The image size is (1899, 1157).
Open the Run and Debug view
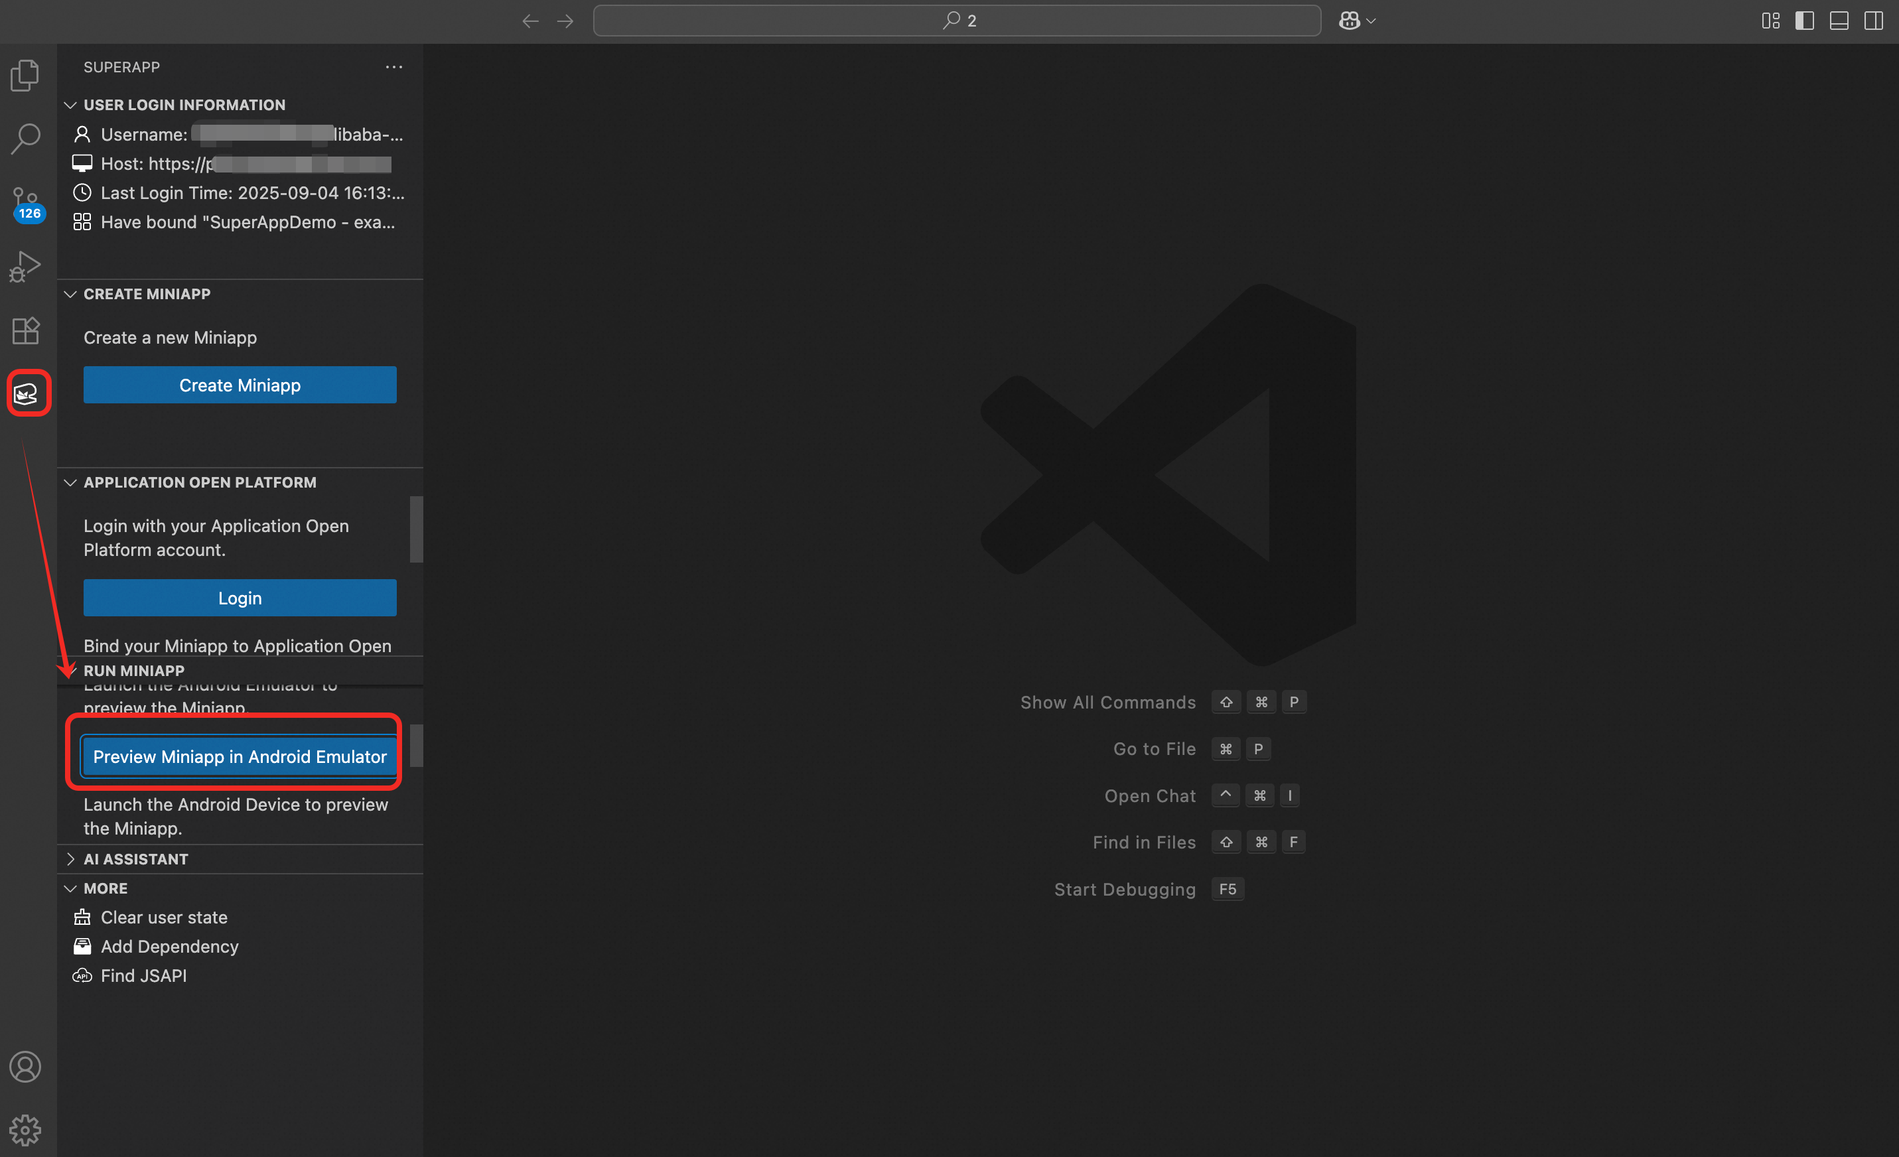(25, 267)
